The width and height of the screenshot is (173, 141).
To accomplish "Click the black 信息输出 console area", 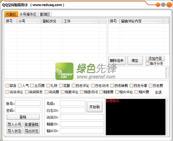I will [136, 117].
